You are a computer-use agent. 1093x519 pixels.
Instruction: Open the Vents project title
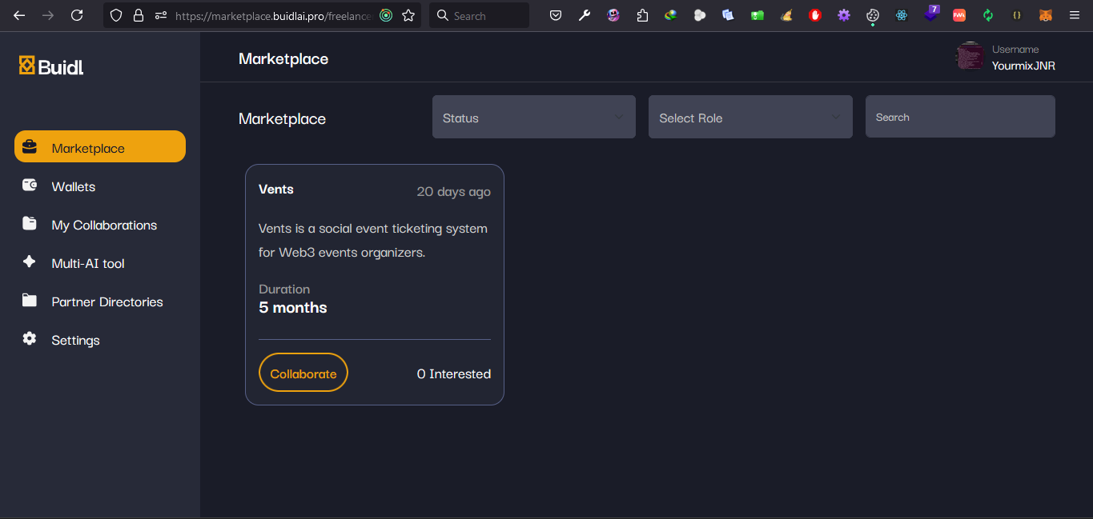tap(276, 190)
